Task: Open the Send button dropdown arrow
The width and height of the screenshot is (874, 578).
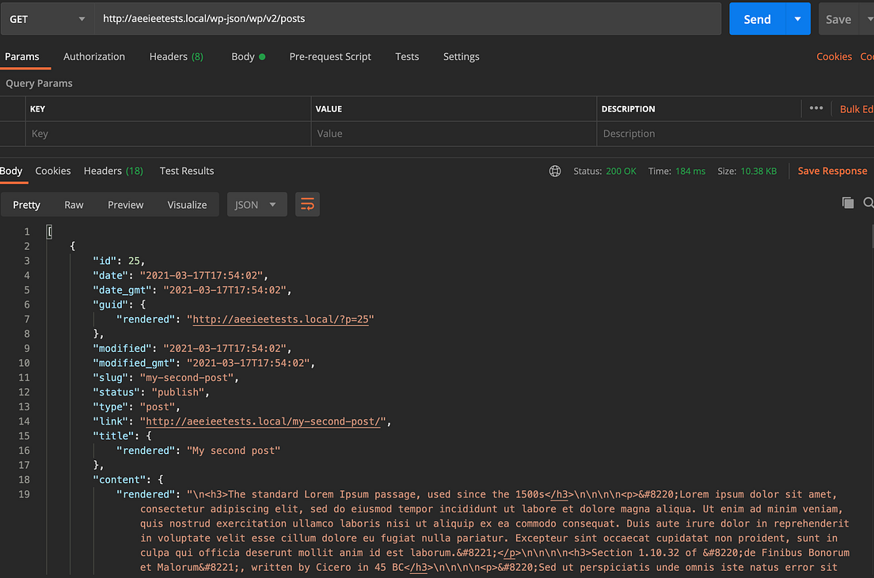Action: tap(798, 19)
